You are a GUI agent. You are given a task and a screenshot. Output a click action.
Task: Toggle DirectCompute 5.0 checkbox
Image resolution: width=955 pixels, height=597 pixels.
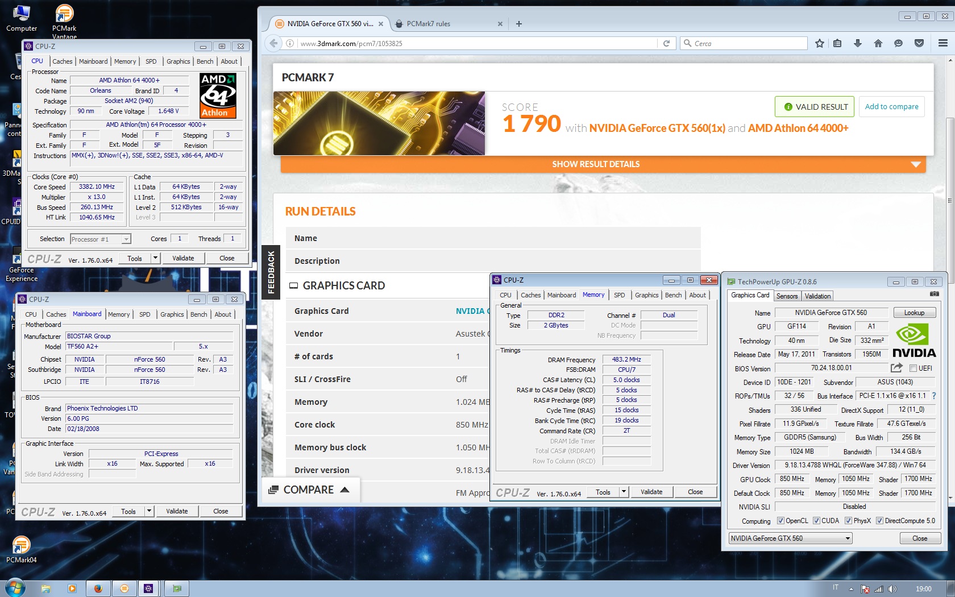click(879, 521)
